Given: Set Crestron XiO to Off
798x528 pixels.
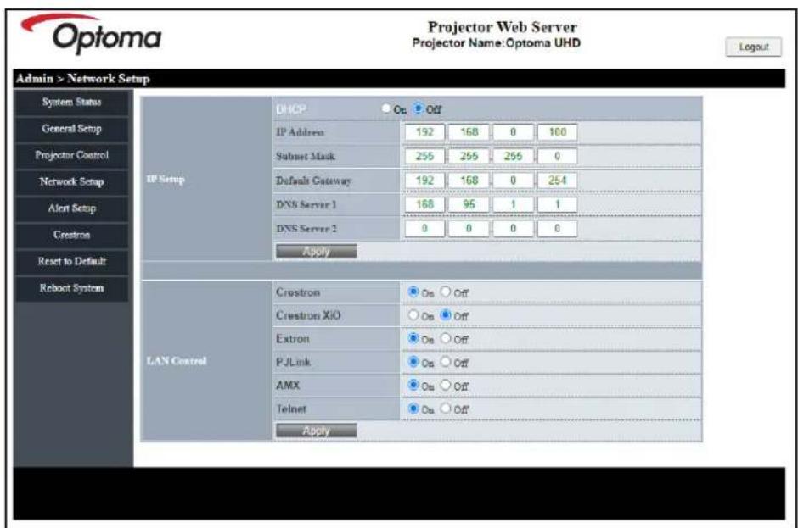Looking at the screenshot, I should point(446,315).
